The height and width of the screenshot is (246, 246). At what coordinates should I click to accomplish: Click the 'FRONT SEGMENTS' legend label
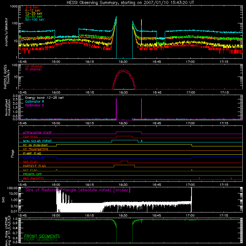[x=42, y=236]
